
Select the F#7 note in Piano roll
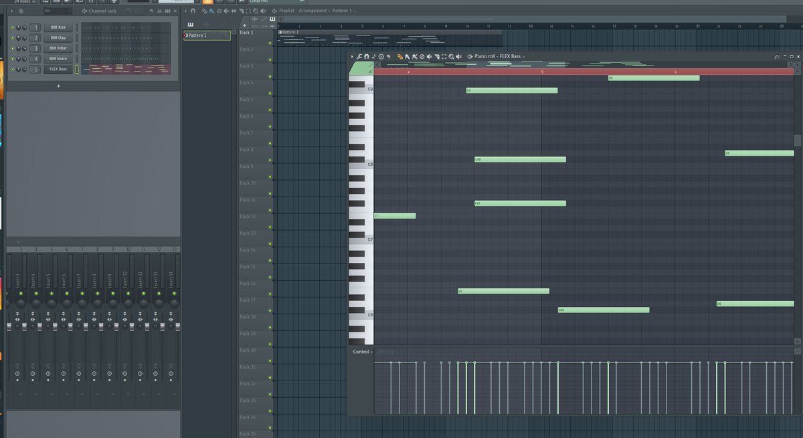tap(520, 203)
